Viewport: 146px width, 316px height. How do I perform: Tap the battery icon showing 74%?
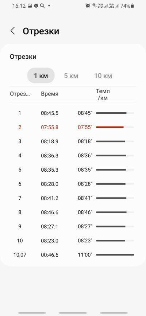tap(132, 6)
